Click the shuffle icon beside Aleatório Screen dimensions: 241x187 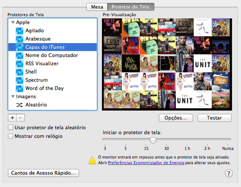point(20,105)
